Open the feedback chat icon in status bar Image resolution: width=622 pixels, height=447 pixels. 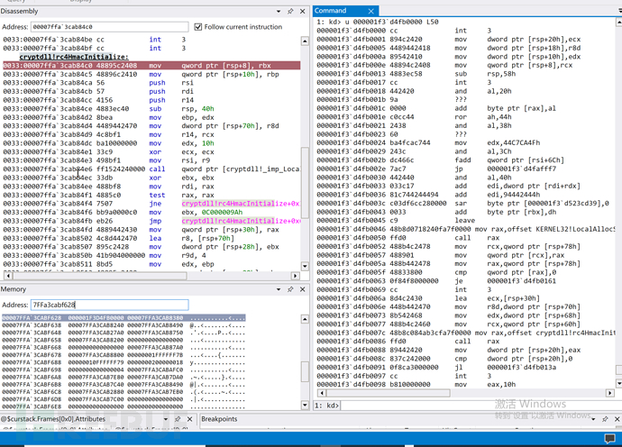[609, 438]
